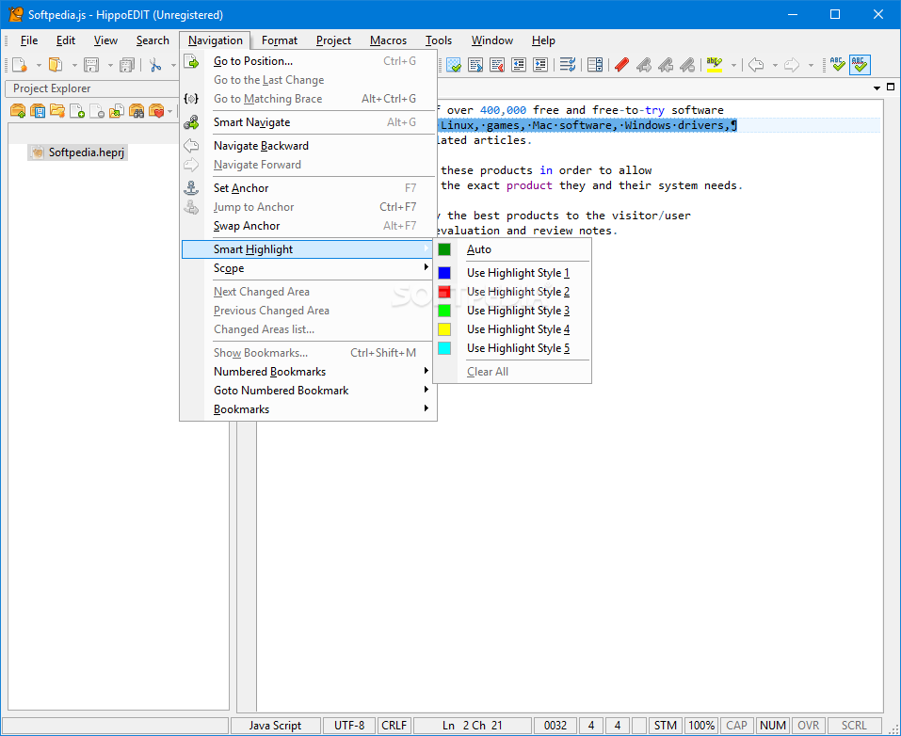Toggle the STM stream mode indicator
This screenshot has height=736, width=901.
(666, 725)
